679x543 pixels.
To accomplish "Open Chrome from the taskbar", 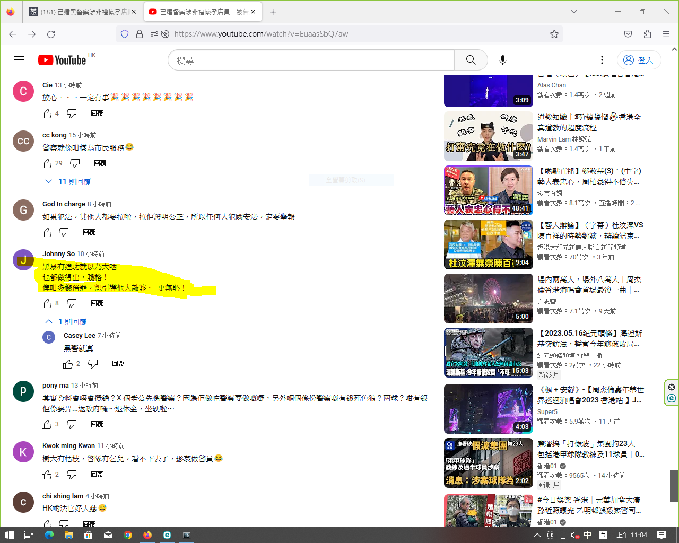I will pyautogui.click(x=128, y=535).
